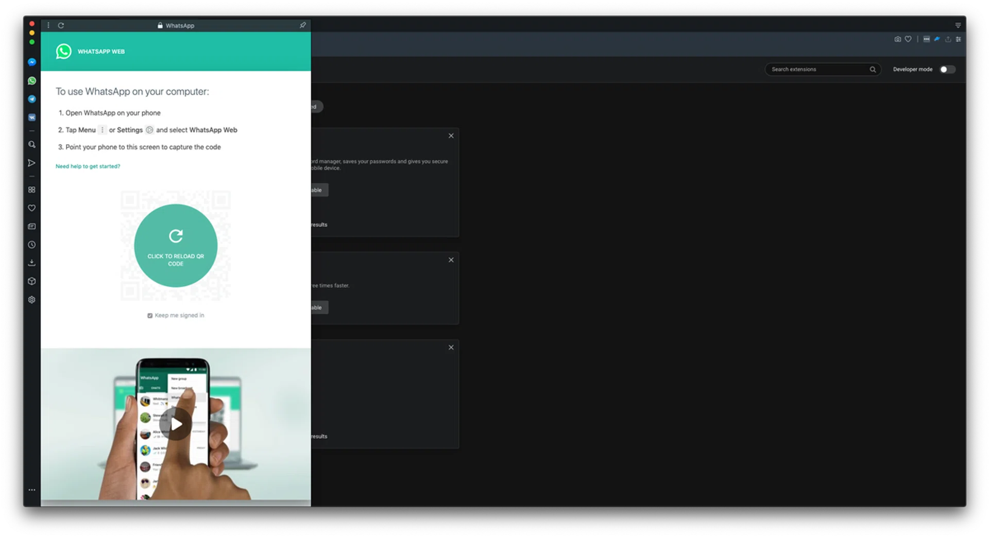Play the WhatsApp tutorial video
989x537 pixels.
(x=176, y=424)
